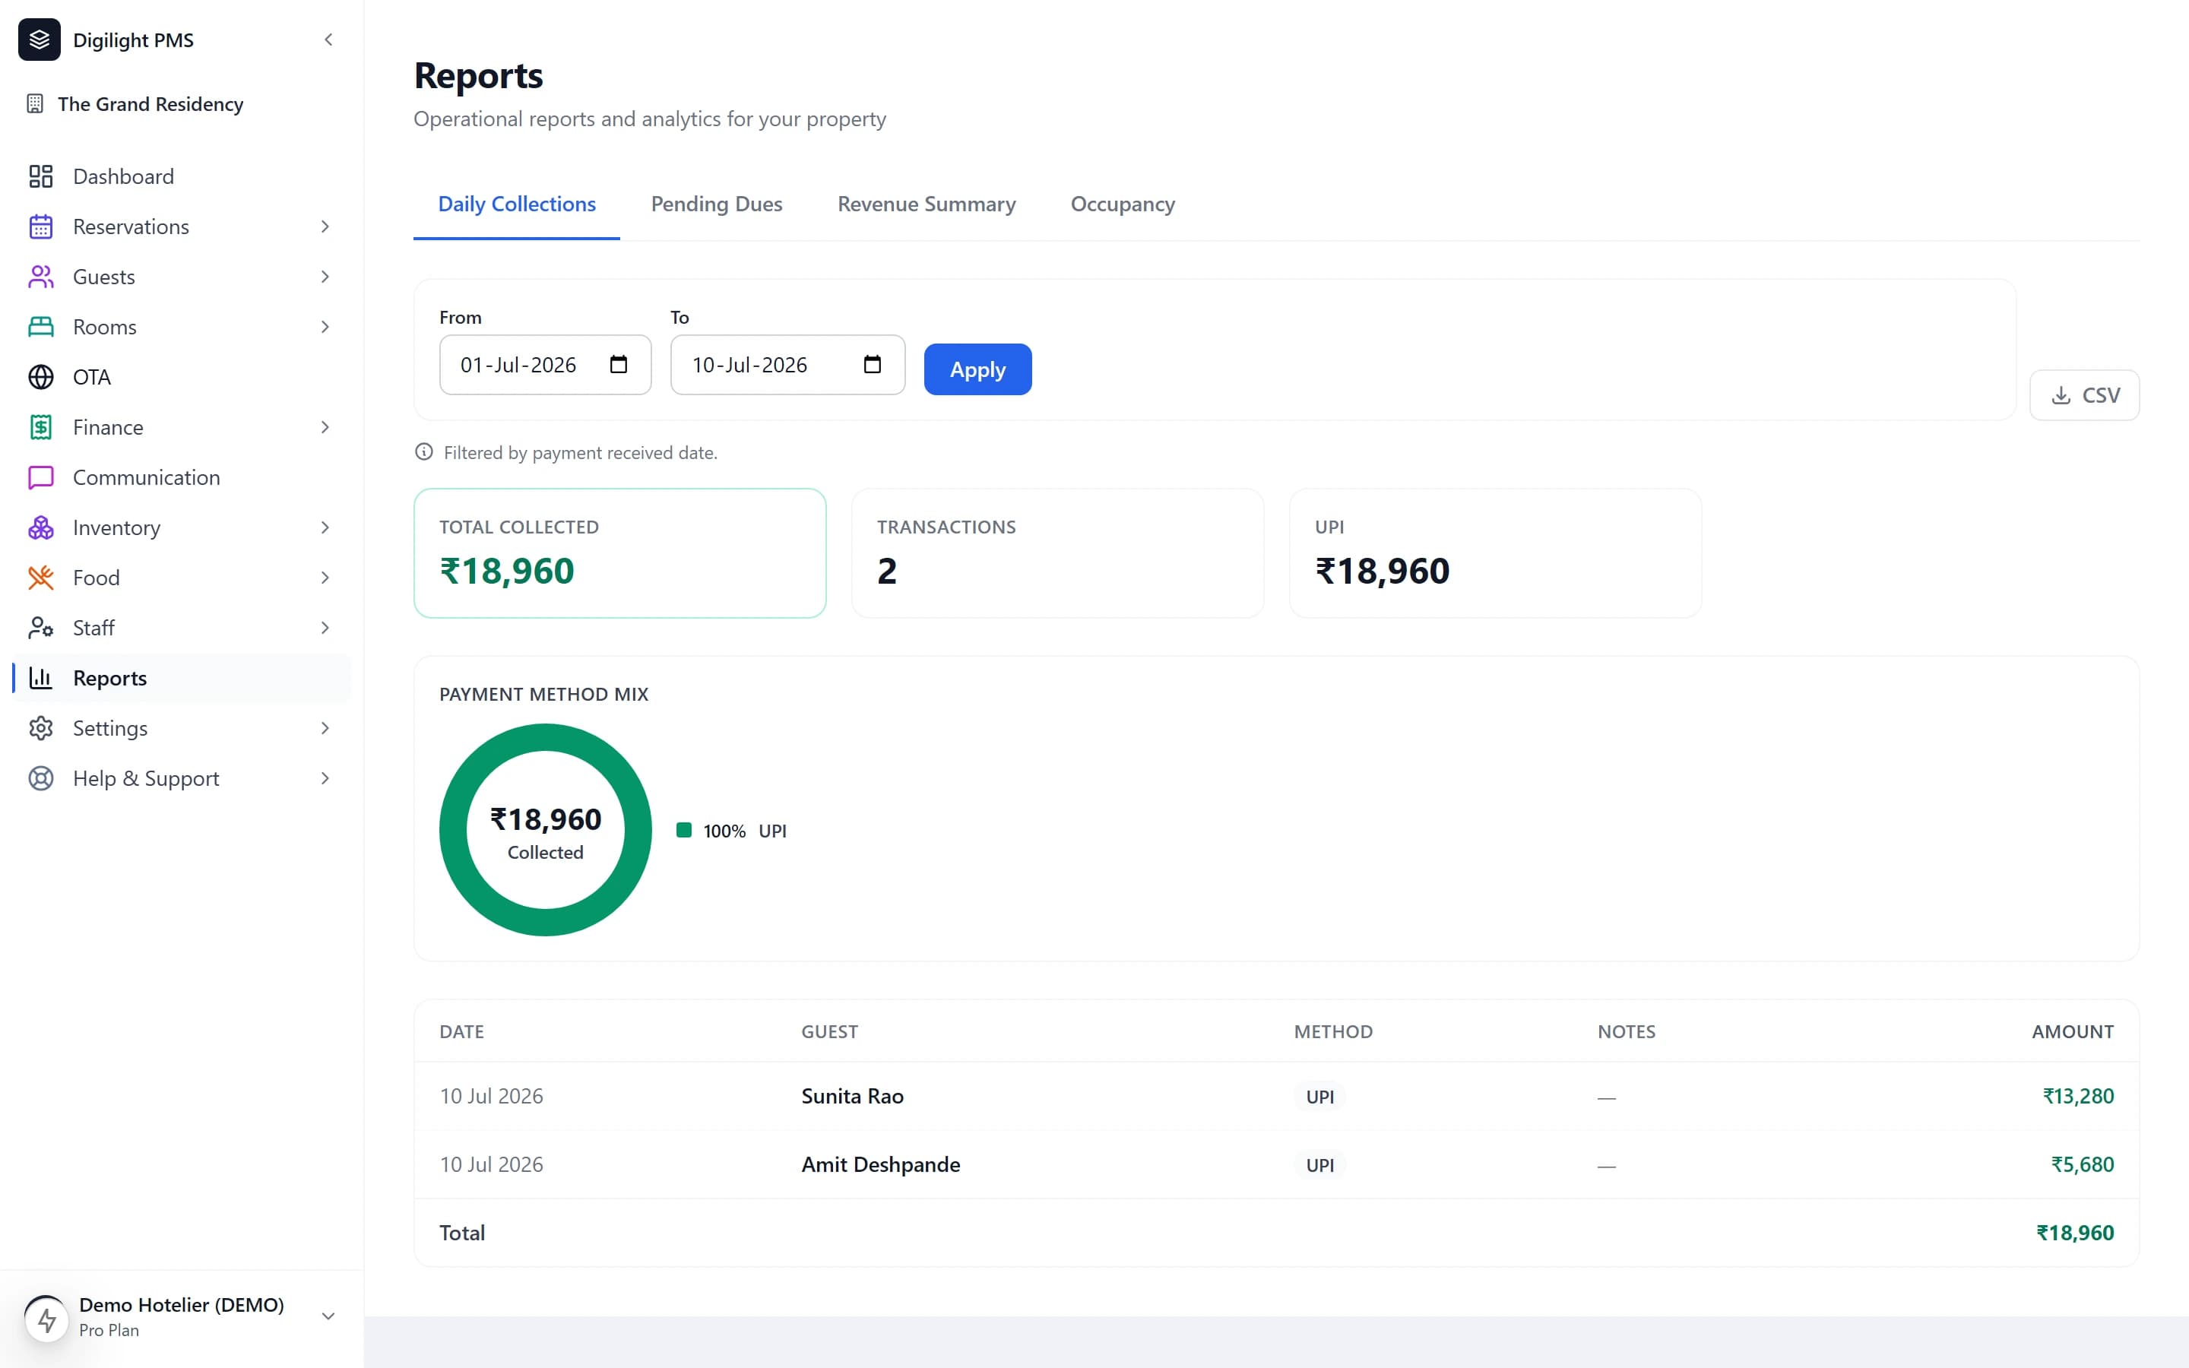Click the green donut chart ring
This screenshot has height=1368, width=2189.
(x=546, y=736)
